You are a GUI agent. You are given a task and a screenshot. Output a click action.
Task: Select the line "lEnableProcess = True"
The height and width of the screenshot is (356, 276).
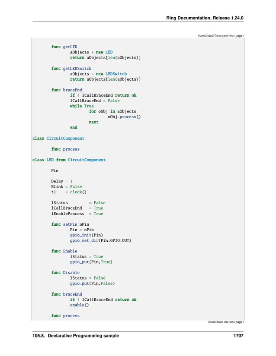[x=77, y=214]
